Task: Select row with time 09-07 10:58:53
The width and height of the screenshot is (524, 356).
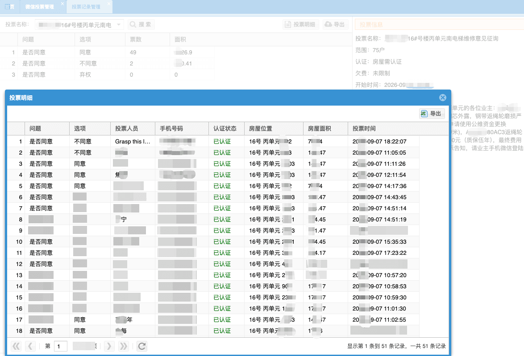Action: point(213,286)
